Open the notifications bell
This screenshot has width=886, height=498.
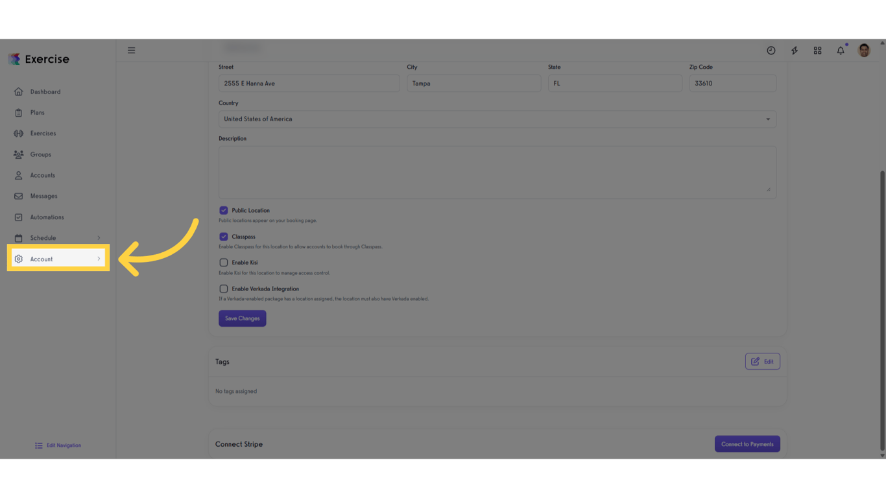(x=841, y=51)
